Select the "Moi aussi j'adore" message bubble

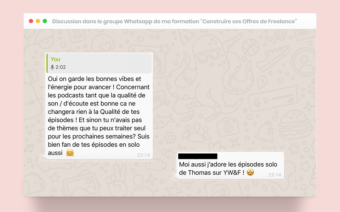click(230, 166)
